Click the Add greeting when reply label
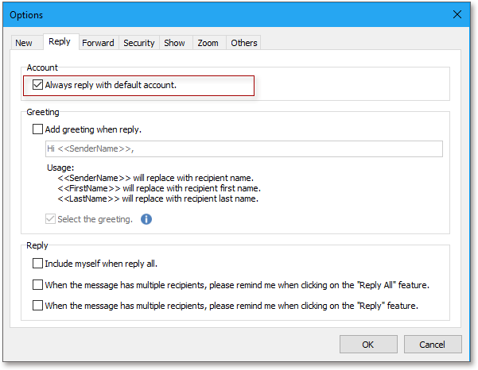This screenshot has height=370, width=478. 93,129
